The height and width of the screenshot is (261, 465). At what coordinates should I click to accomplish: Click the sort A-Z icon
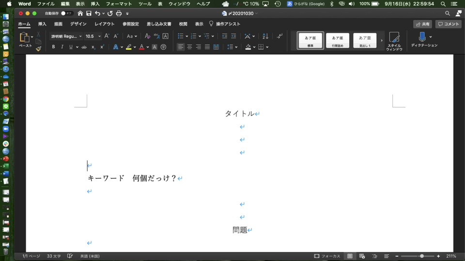click(x=265, y=36)
